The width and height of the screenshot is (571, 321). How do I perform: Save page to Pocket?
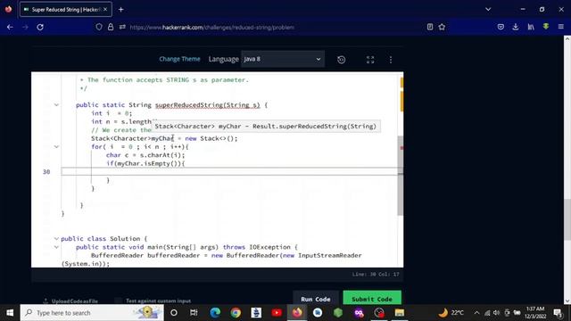click(501, 27)
